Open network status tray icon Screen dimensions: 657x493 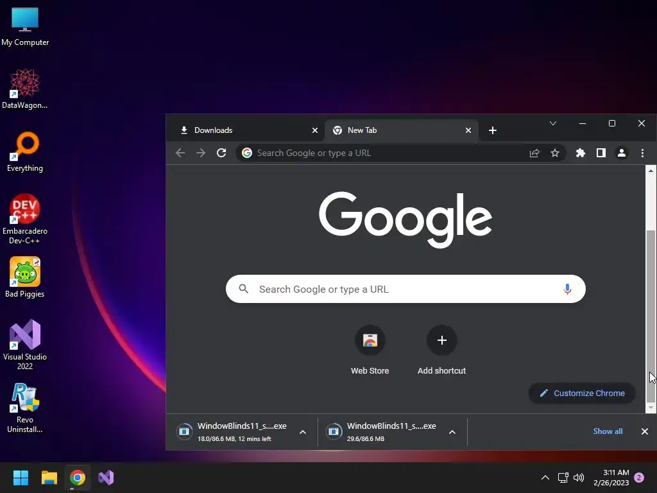pyautogui.click(x=563, y=478)
